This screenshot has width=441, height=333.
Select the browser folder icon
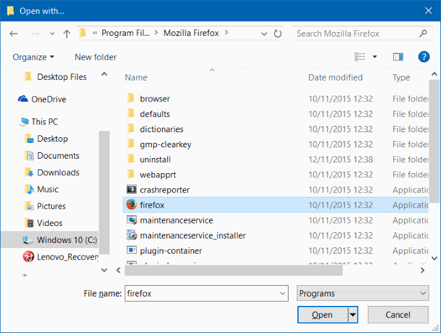(x=131, y=98)
